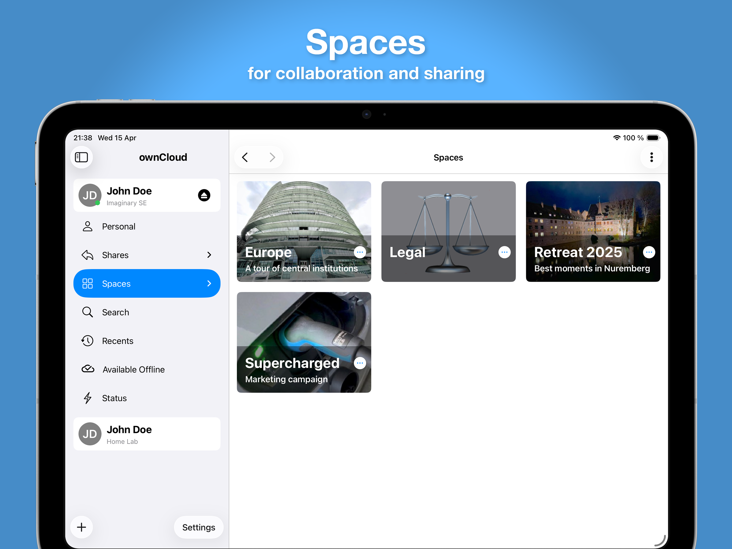Expand Shares with its chevron
732x549 pixels.
tap(209, 255)
